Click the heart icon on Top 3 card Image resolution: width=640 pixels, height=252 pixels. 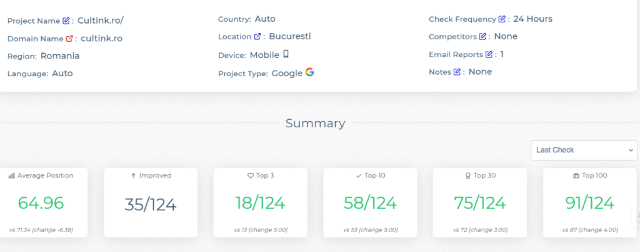(x=250, y=176)
